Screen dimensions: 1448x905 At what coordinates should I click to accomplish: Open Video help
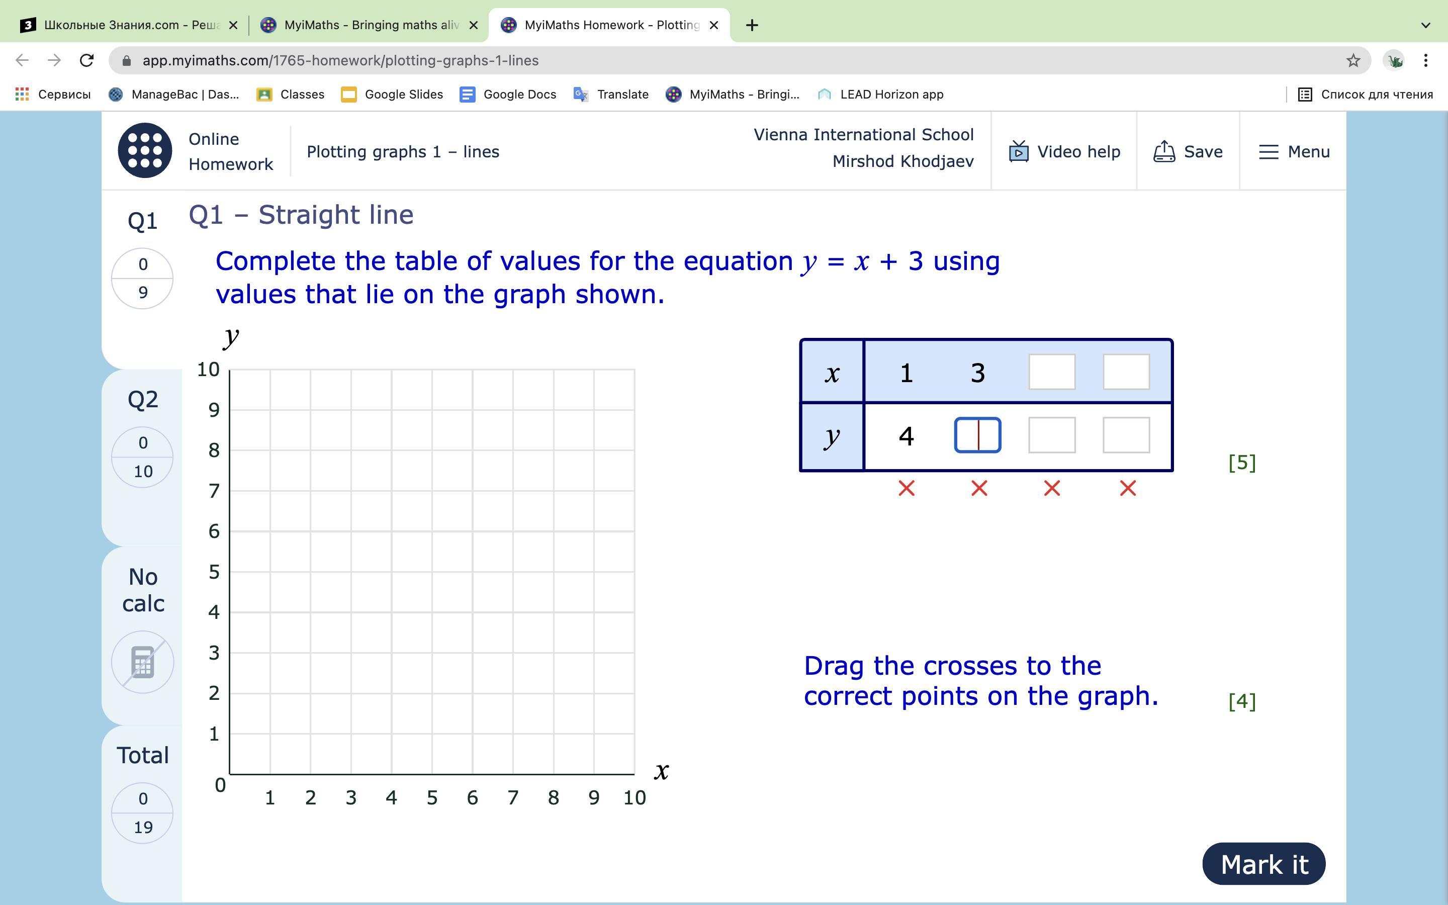[1064, 151]
